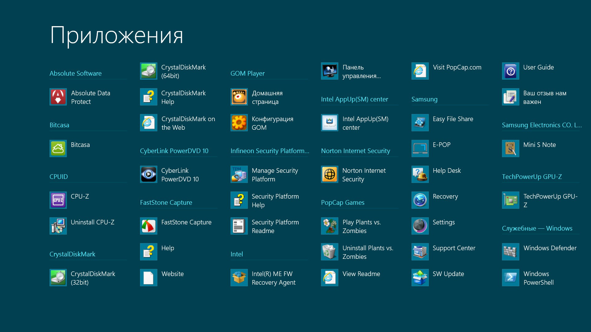
Task: Open FastStone Capture icon
Action: (x=149, y=226)
